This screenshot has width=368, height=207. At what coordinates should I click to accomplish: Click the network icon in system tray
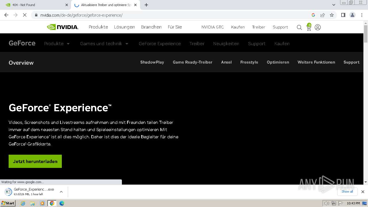click(334, 203)
